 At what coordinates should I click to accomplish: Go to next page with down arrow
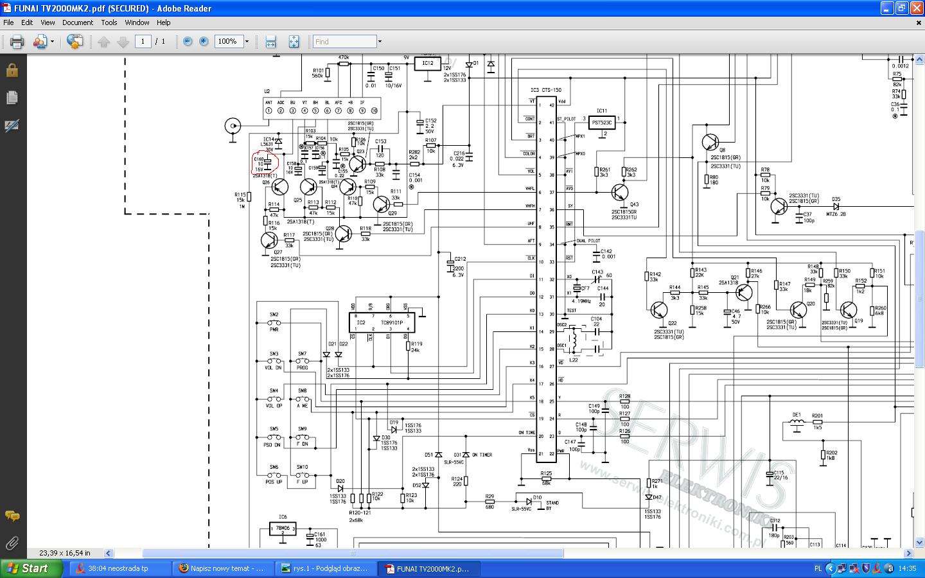[123, 42]
